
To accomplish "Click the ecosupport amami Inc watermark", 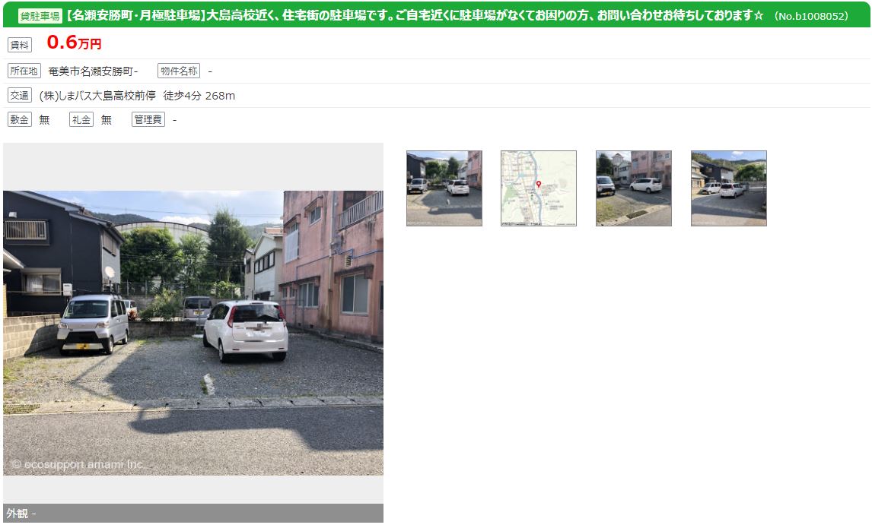I will pyautogui.click(x=78, y=464).
